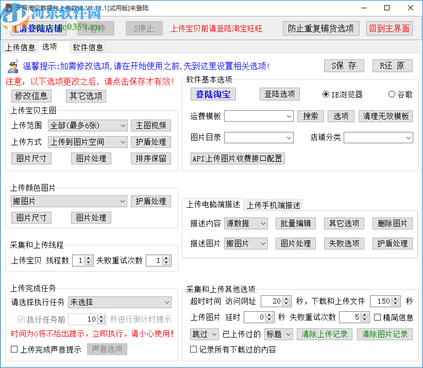Check 记录所有下载过的内容
The height and width of the screenshot is (368, 423).
point(193,349)
